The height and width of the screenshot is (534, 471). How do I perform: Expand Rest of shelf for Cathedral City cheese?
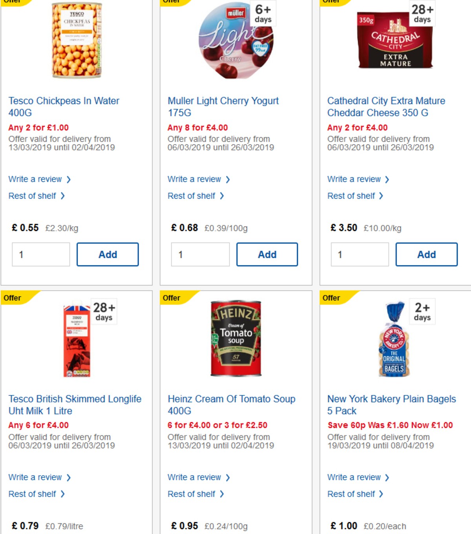(x=352, y=196)
